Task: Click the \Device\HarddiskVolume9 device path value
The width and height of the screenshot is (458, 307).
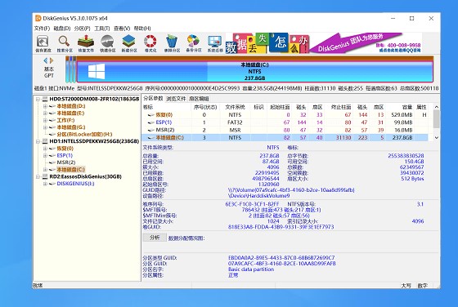Action: (258, 196)
